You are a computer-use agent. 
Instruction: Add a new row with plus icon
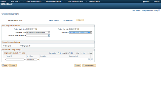pos(89,59)
